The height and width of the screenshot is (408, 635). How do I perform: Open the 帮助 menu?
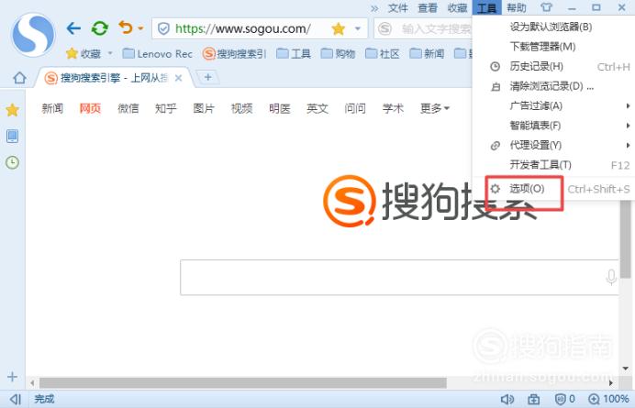pos(517,8)
